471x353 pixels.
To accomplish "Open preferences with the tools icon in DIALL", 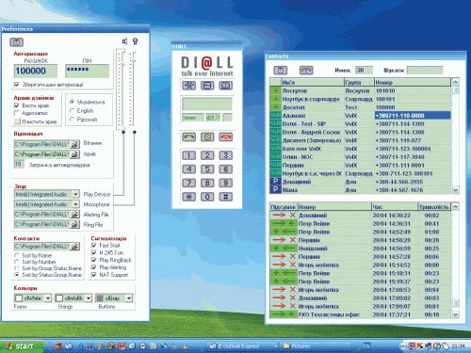I will (188, 86).
